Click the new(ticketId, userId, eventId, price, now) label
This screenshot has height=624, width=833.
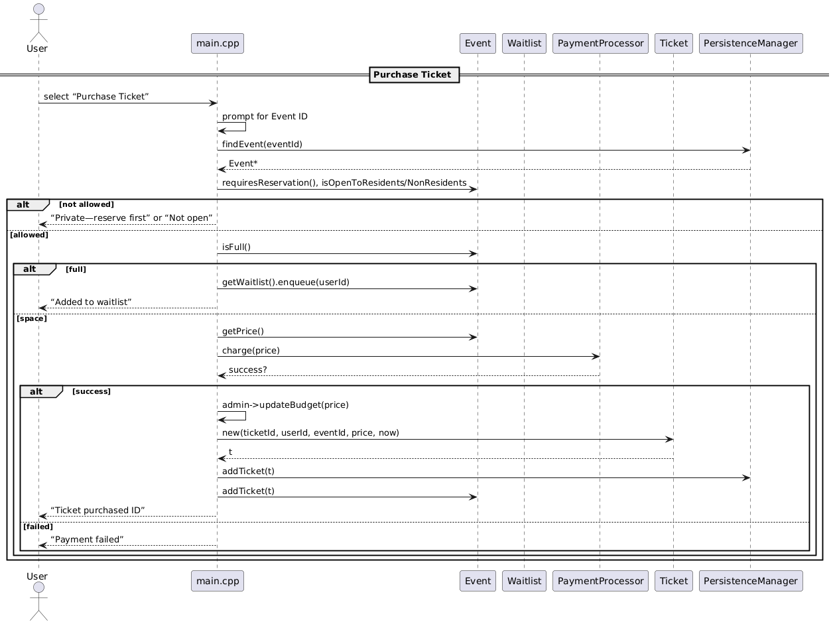coord(310,433)
